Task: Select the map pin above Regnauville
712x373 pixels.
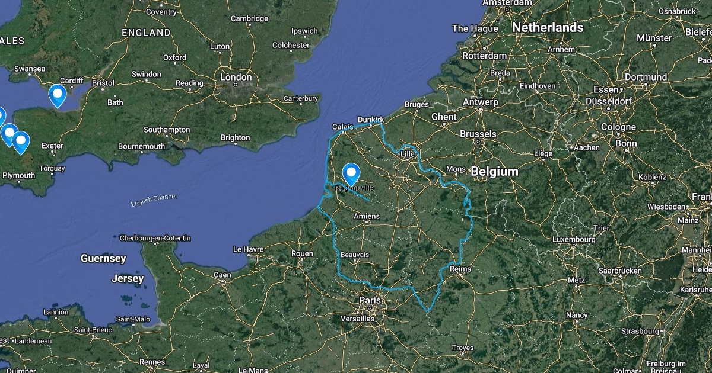Action: [x=352, y=174]
